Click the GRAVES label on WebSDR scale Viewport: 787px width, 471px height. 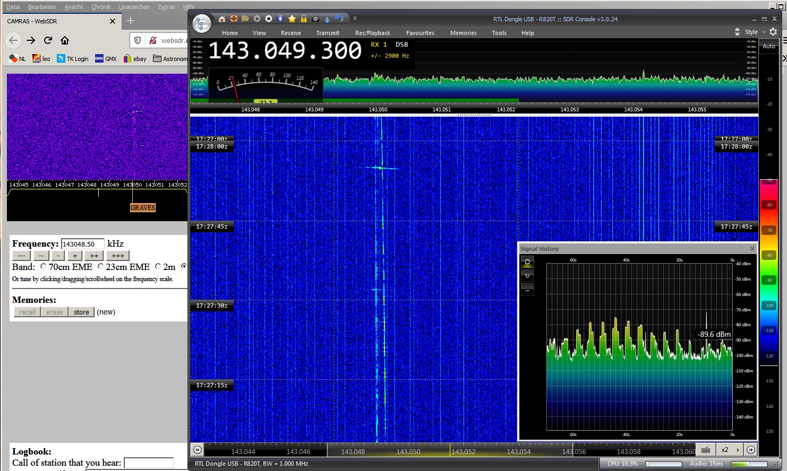(143, 207)
